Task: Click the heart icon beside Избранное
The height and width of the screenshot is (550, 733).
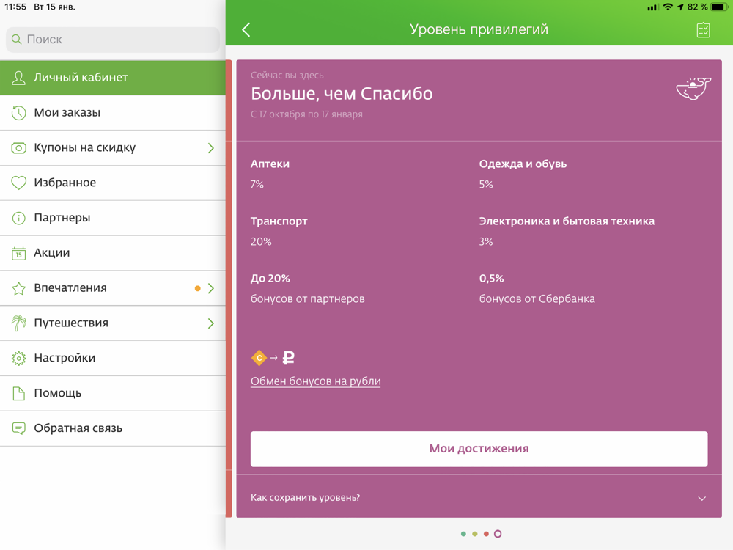Action: click(19, 183)
